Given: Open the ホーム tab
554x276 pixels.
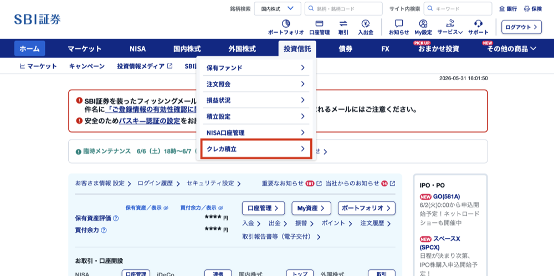Looking at the screenshot, I should click(x=30, y=49).
